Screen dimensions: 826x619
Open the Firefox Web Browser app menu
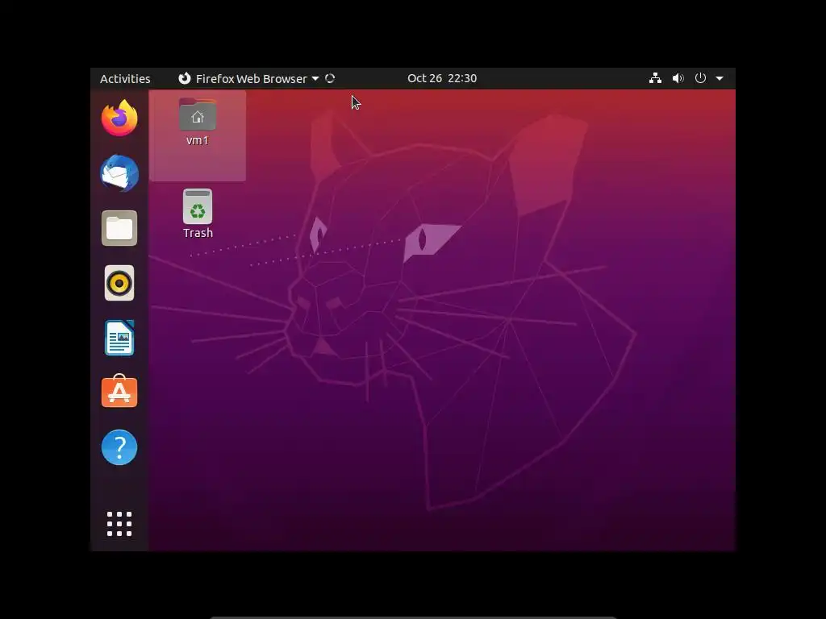(x=248, y=78)
